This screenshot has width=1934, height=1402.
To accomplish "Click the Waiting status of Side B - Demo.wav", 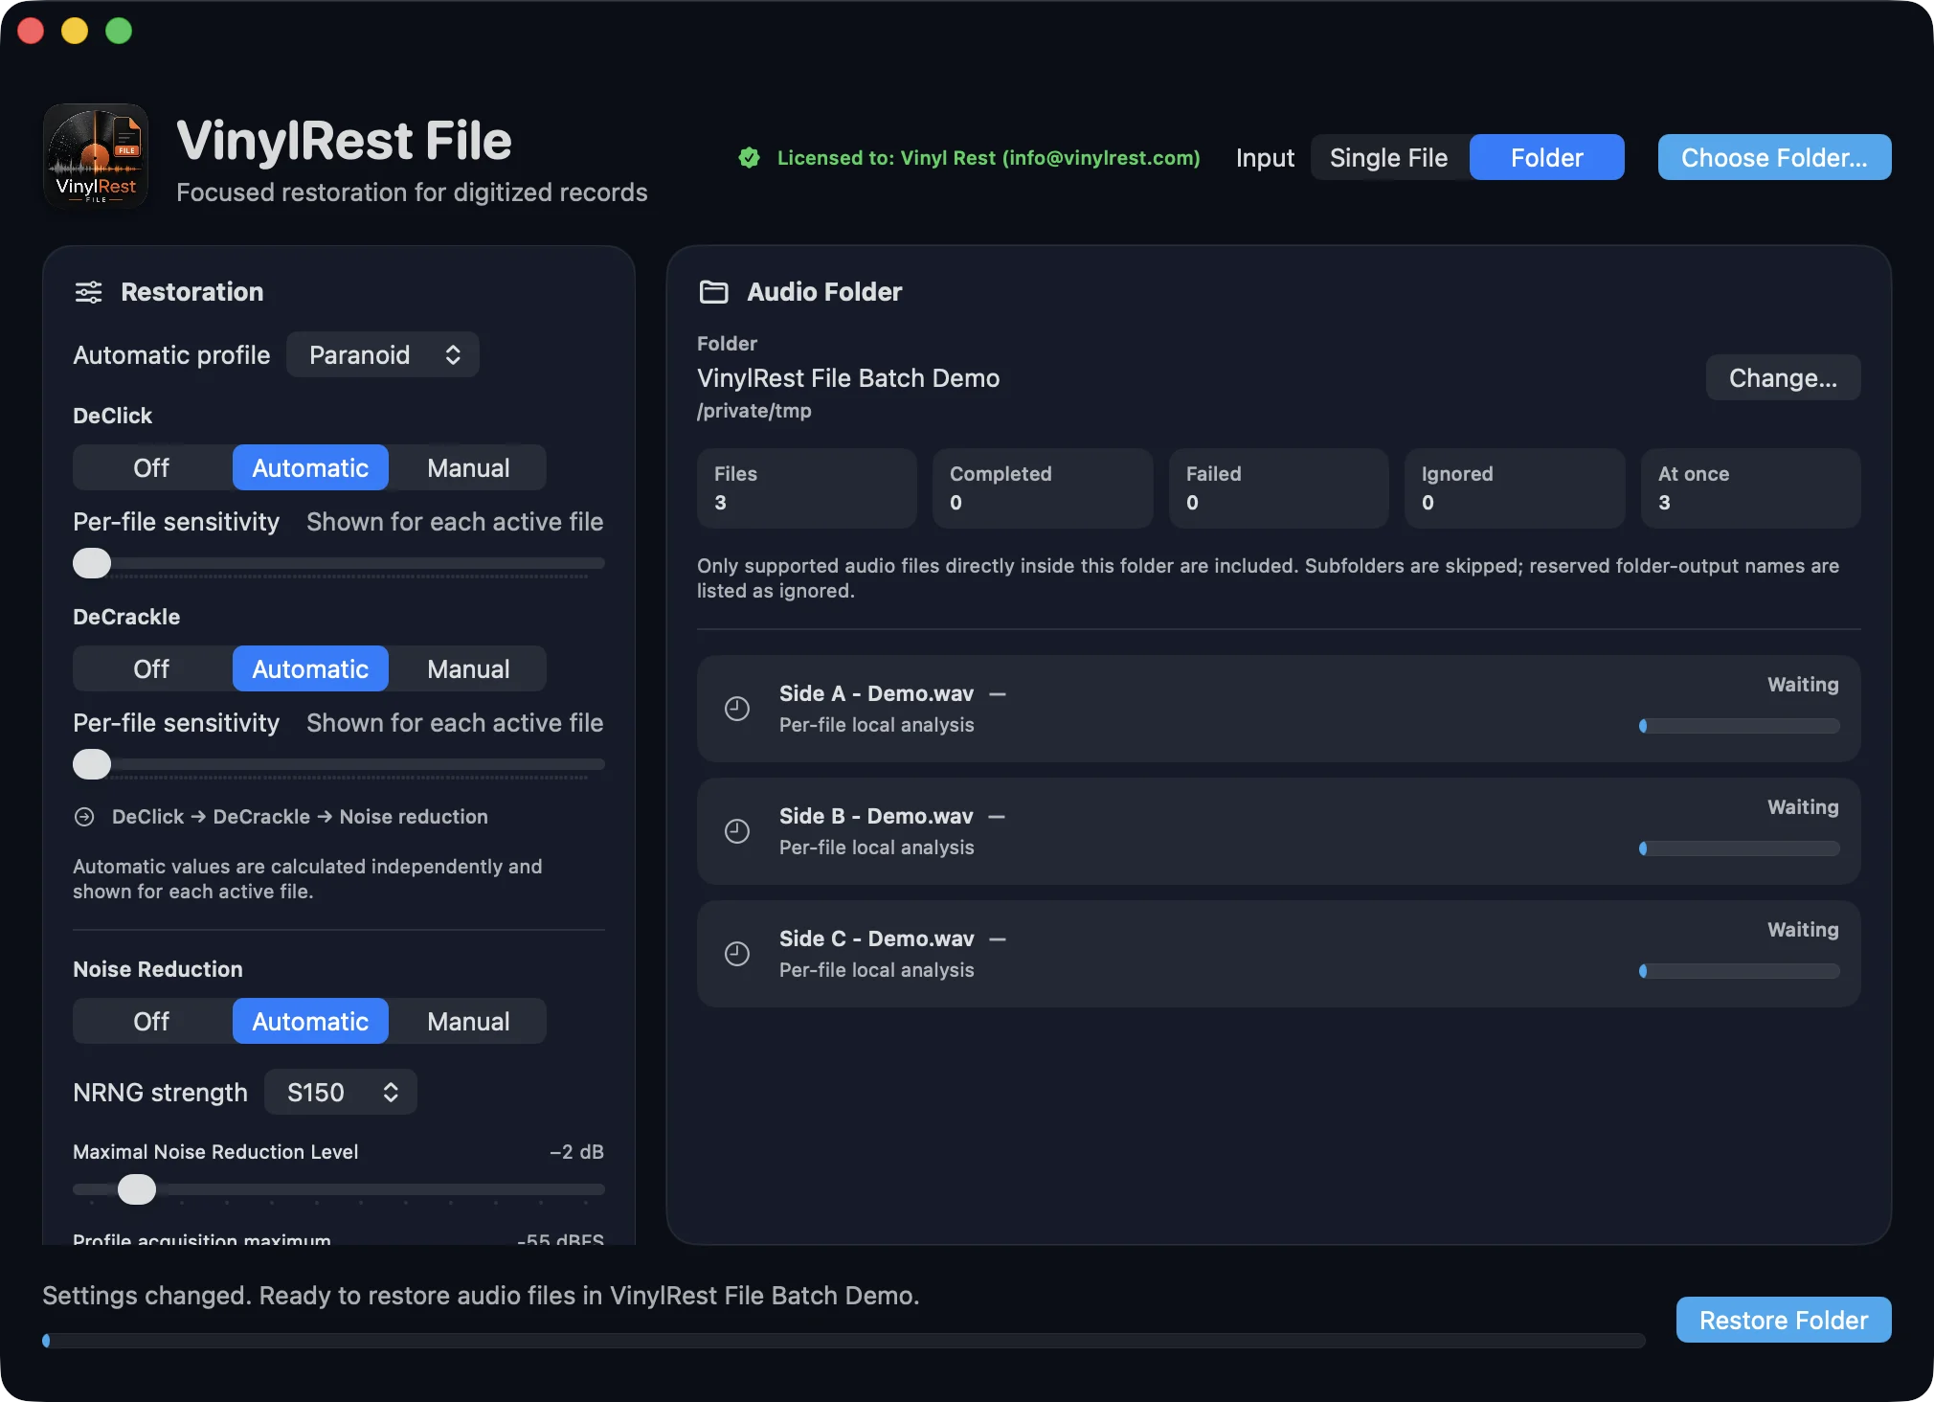I will (1803, 807).
